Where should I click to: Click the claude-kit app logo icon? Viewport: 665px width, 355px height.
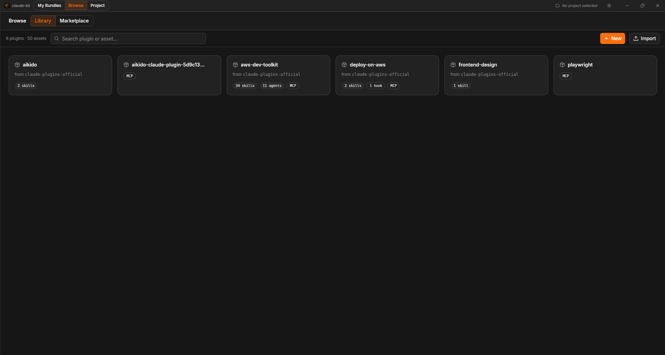coord(7,6)
